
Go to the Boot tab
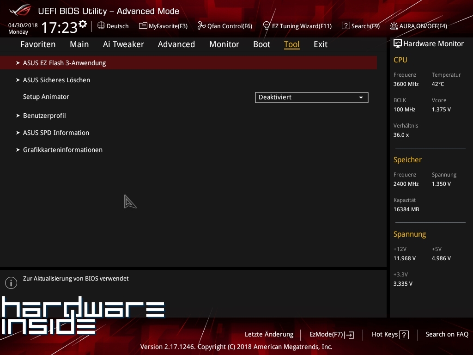coord(261,44)
